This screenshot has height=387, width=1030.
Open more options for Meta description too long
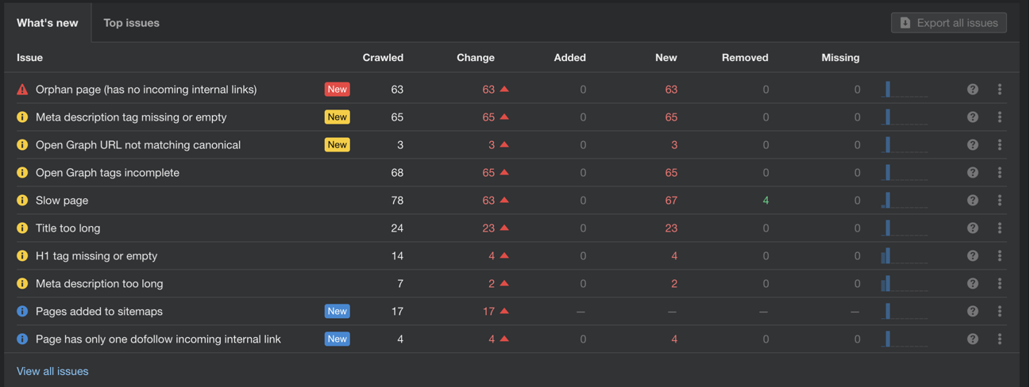tap(1000, 284)
